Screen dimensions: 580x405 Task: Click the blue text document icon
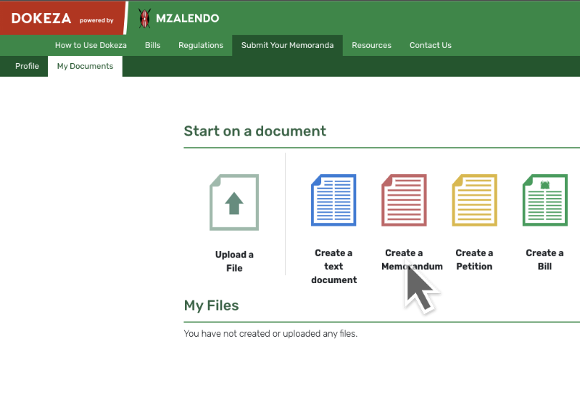(x=333, y=200)
